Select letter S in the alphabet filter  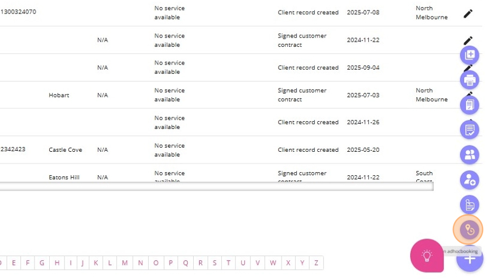coord(214,263)
